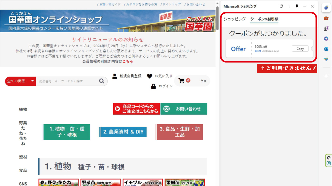Close the Microsoft Shopping panel
332x186 pixels.
[312, 6]
